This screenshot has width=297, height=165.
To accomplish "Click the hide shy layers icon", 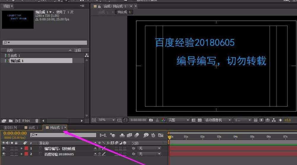I will [122, 135].
